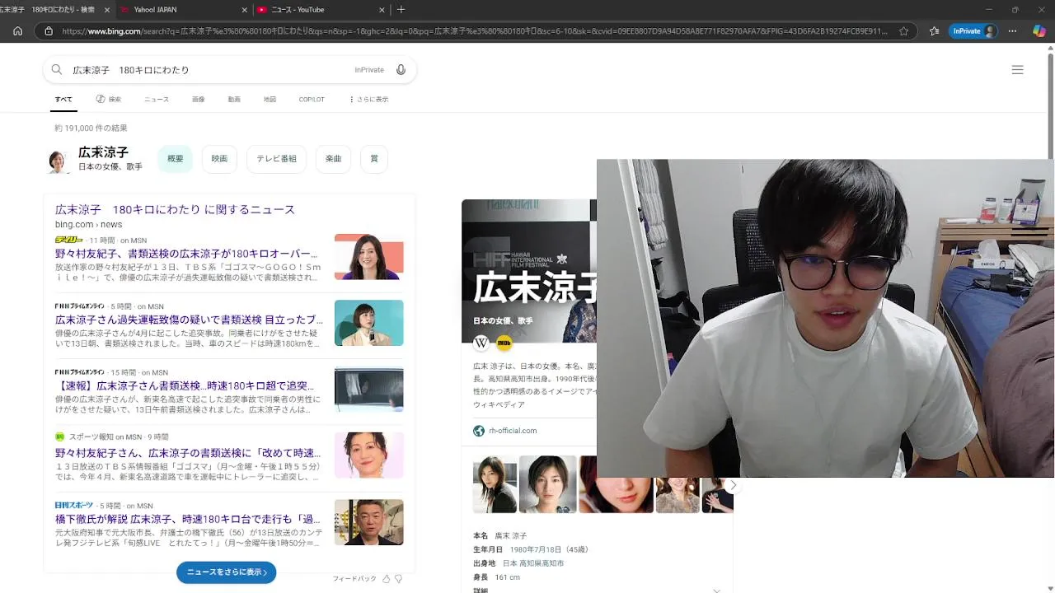Screen dimensions: 1055x593
Task: Click the 楽曲 pill button
Action: click(333, 159)
